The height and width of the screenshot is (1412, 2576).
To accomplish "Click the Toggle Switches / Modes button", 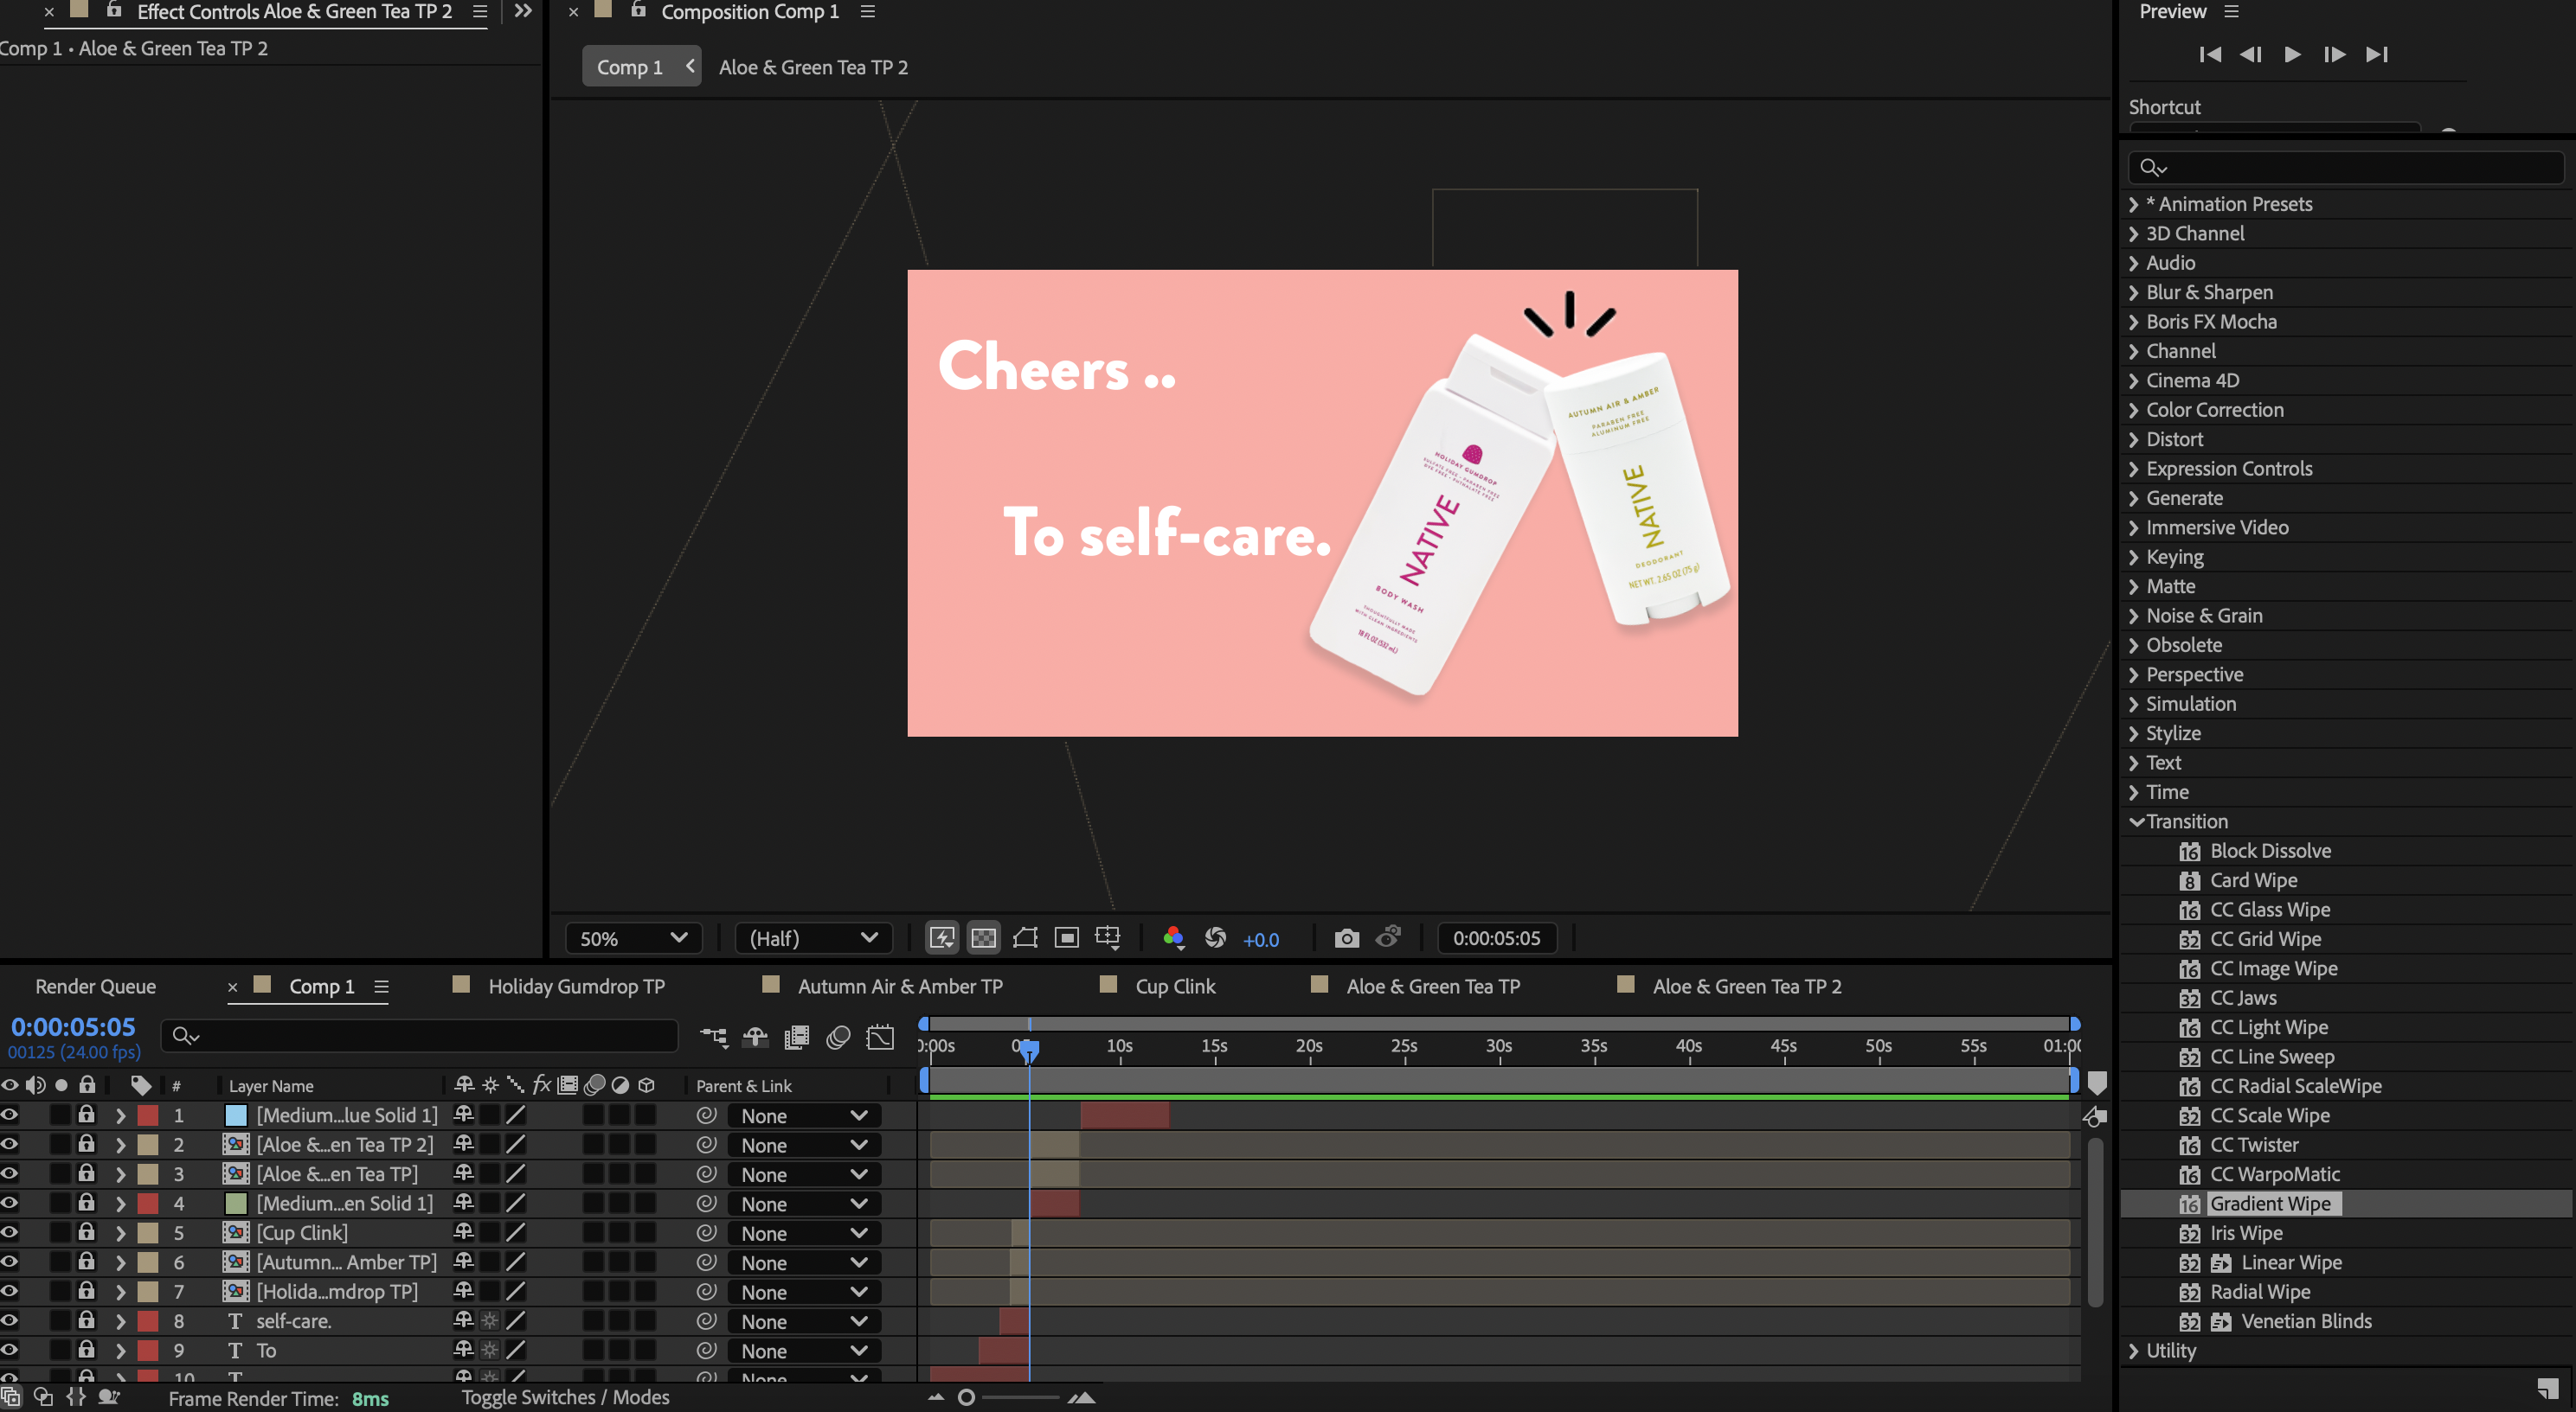I will pos(565,1396).
